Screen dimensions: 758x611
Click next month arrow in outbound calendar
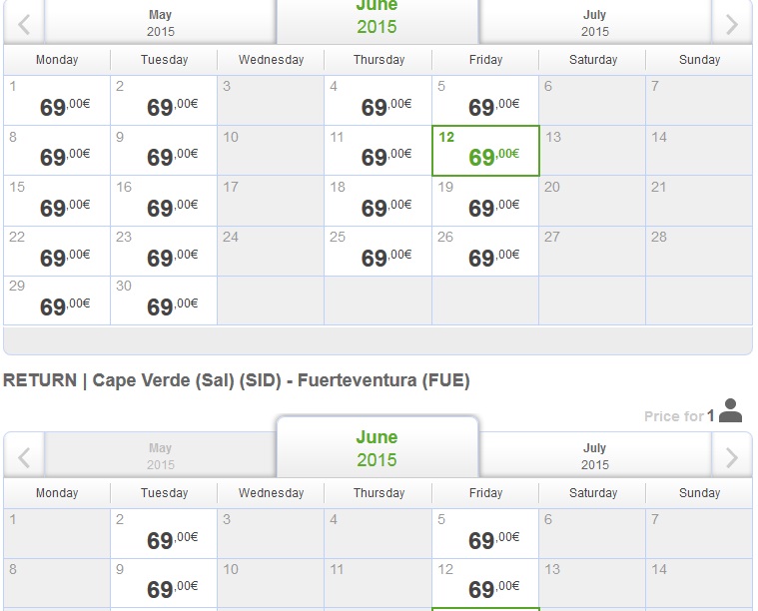(732, 24)
